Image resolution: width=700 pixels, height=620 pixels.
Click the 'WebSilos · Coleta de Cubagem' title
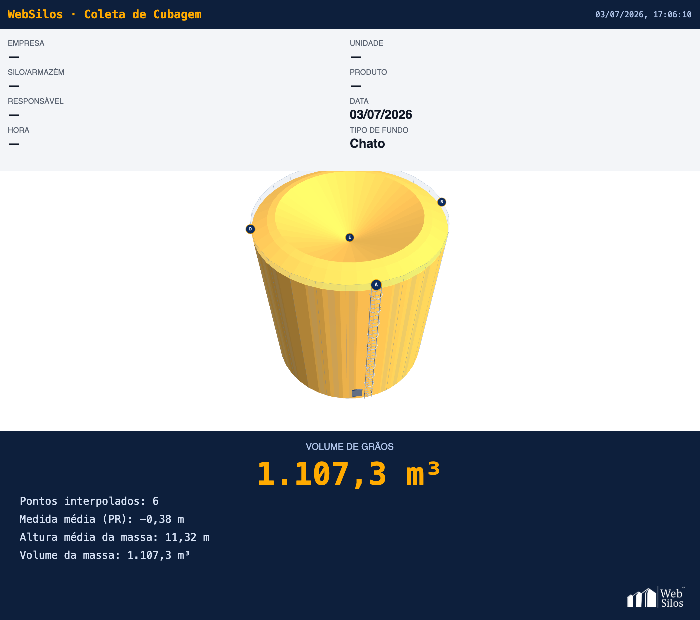105,14
